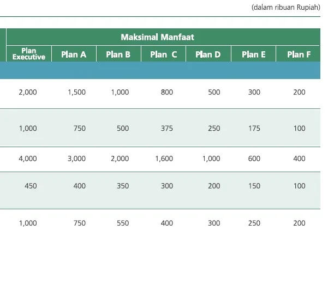Viewport: 328px width, 285px height.
Task: Click the 1,000 in the row containing 375
Action: click(x=28, y=128)
